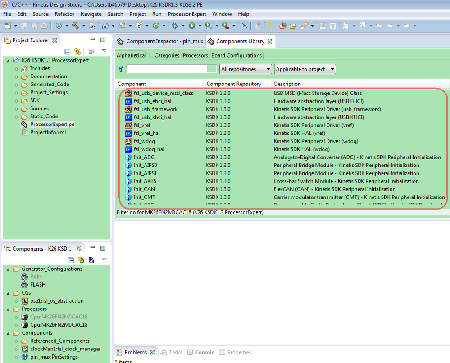Click the Save toolbar icon
The height and width of the screenshot is (363, 450).
tap(23, 26)
